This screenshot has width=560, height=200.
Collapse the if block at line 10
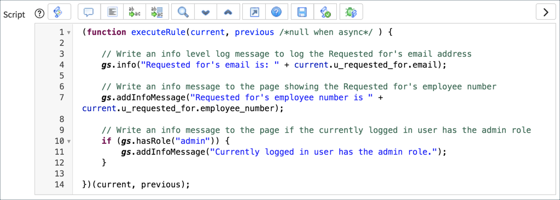point(68,141)
